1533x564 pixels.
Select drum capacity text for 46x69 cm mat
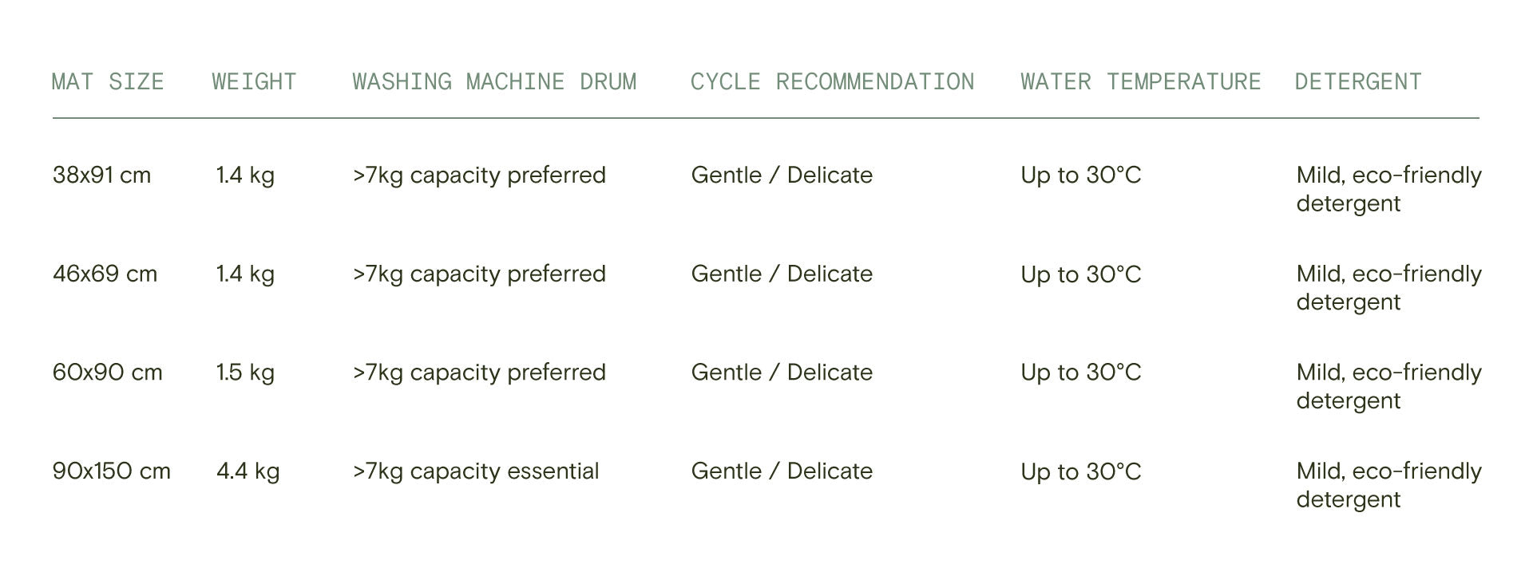[479, 274]
